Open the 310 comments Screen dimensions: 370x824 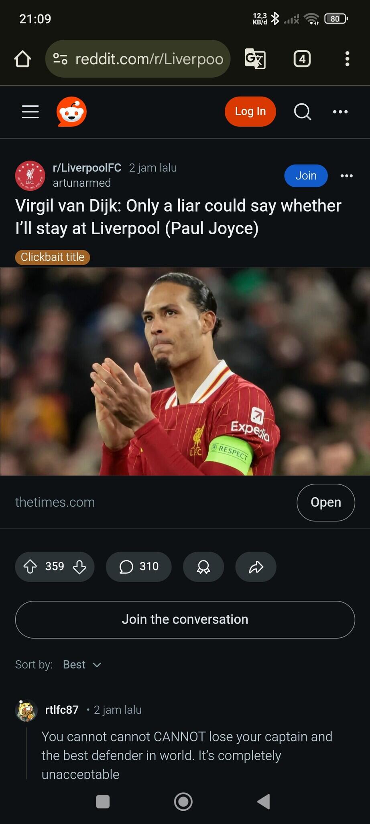[x=138, y=566]
